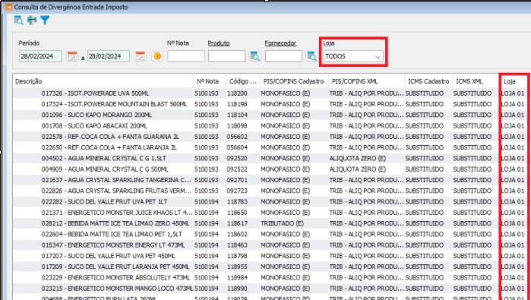This screenshot has height=300, width=531.
Task: Sort by PIS/COFINS XML column header
Action: tap(367, 81)
